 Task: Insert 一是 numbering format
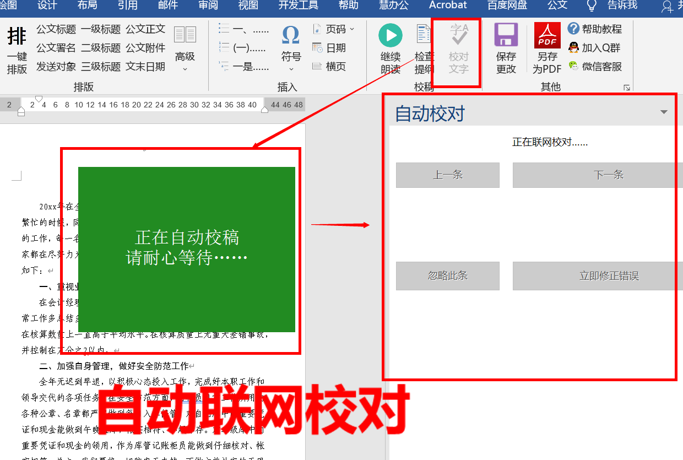point(243,67)
